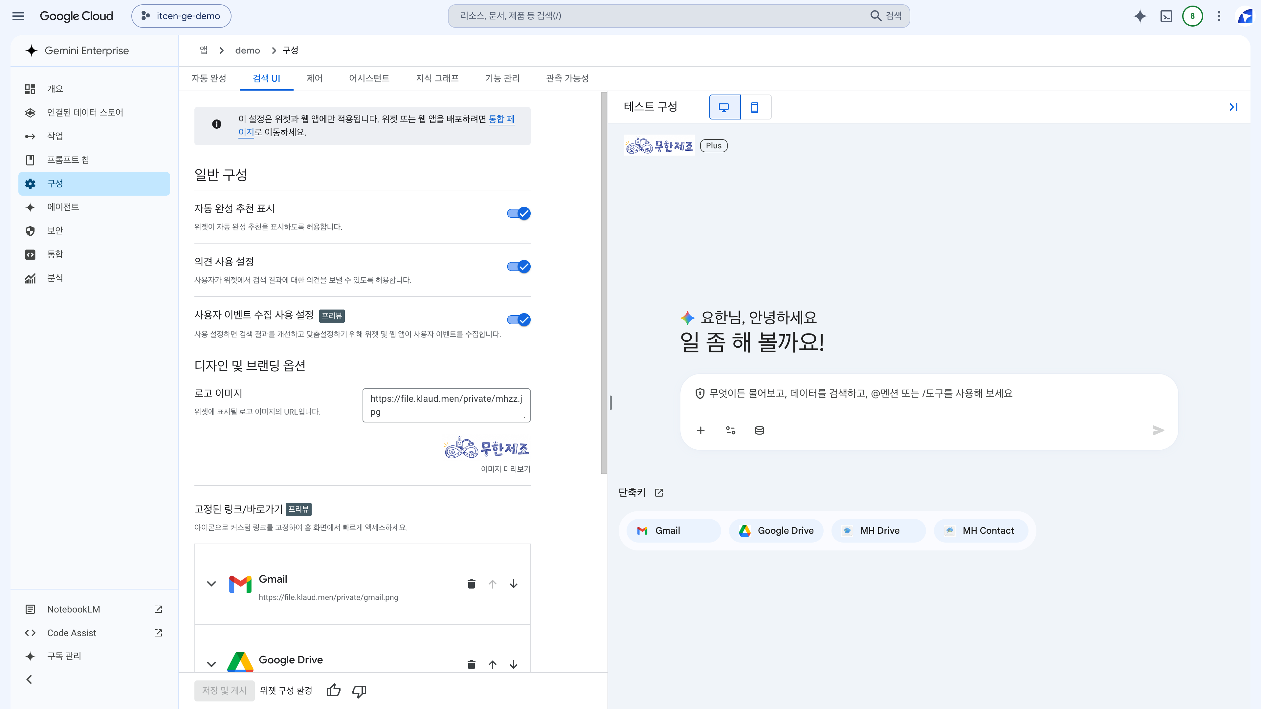
Task: Open the 제어 tab
Action: [x=314, y=78]
